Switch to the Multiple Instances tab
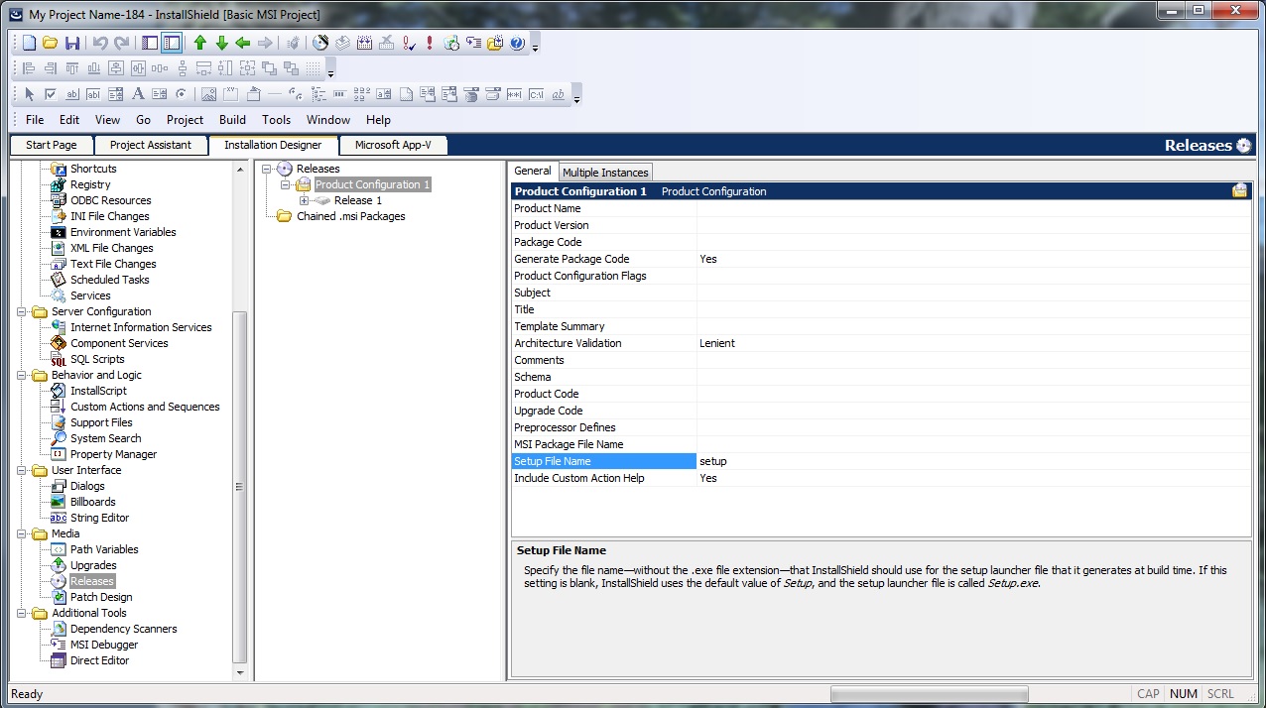 (x=605, y=173)
